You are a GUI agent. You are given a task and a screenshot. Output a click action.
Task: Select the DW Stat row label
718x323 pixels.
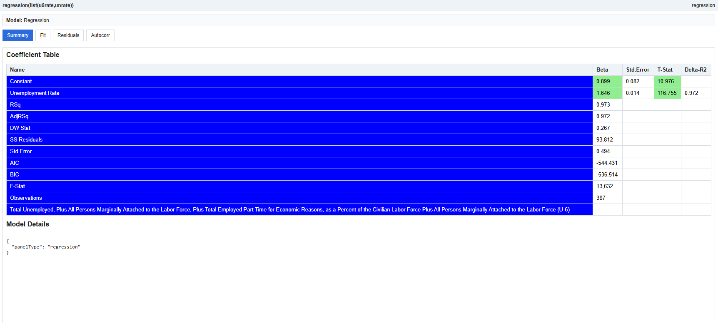[x=299, y=128]
